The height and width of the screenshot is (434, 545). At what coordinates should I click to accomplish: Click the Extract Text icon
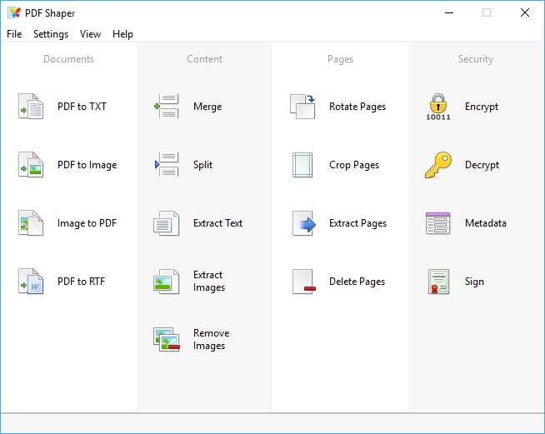pyautogui.click(x=167, y=223)
